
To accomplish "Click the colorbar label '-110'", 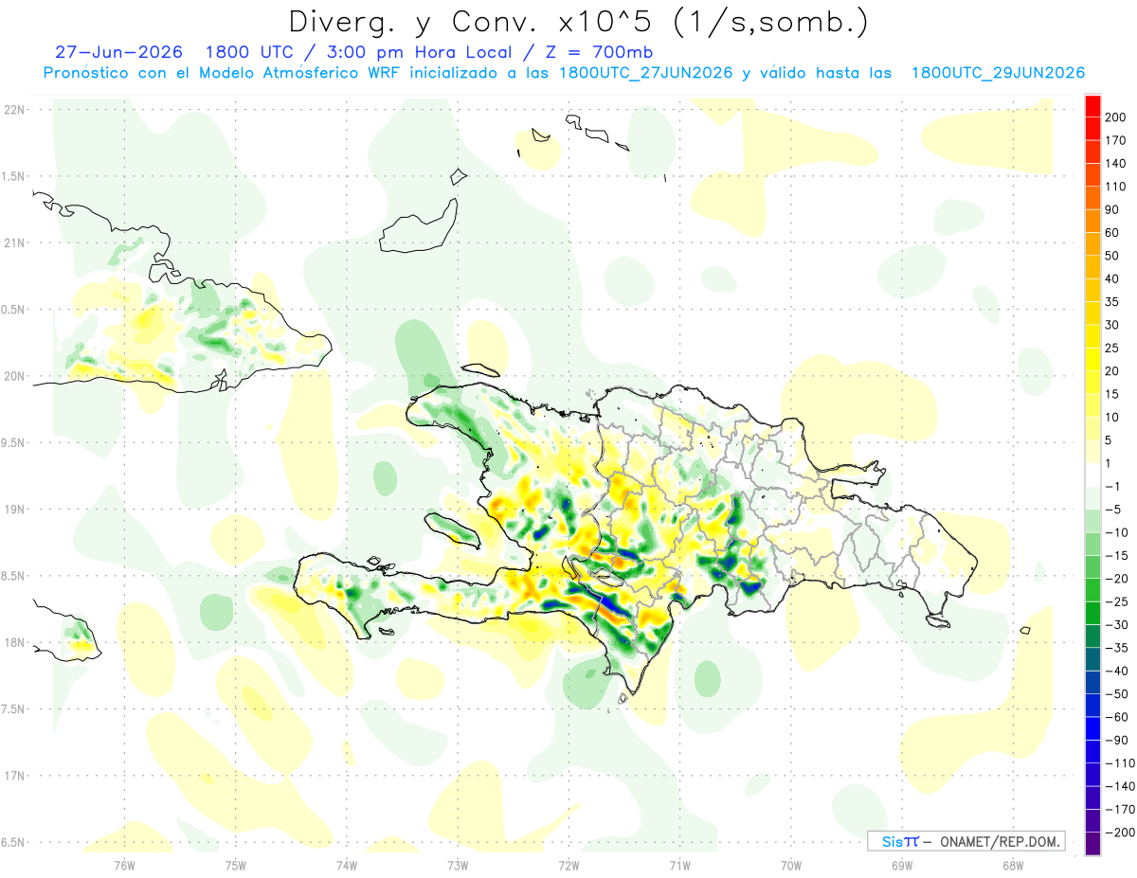I will [1118, 763].
